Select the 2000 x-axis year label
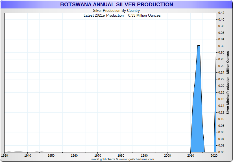The height and width of the screenshot is (162, 233). click(x=167, y=156)
